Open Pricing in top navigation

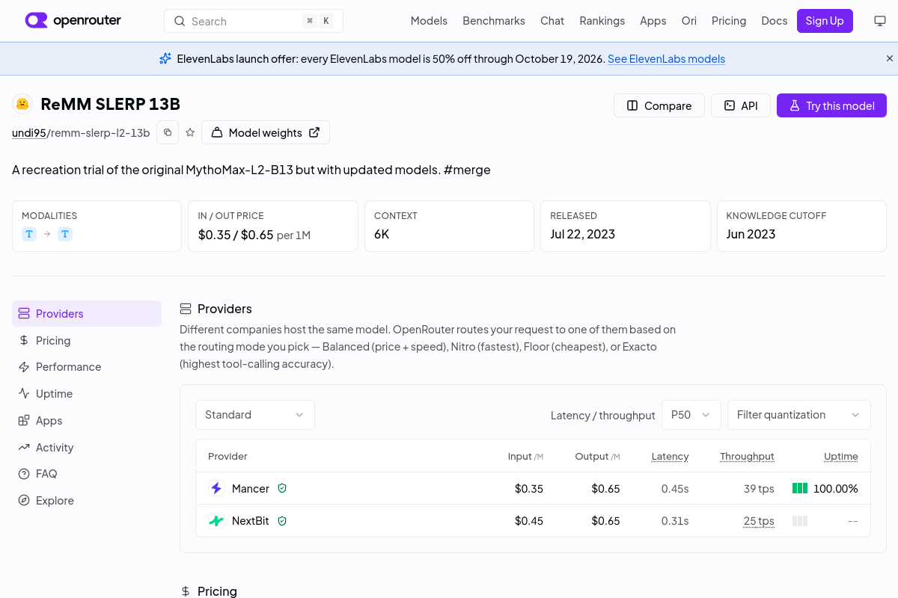(729, 21)
